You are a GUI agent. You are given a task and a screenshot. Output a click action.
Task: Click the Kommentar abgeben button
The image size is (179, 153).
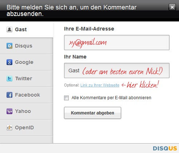pos(92,113)
